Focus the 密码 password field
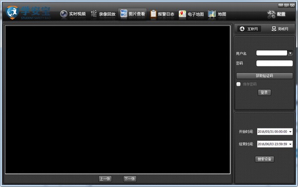 point(275,63)
